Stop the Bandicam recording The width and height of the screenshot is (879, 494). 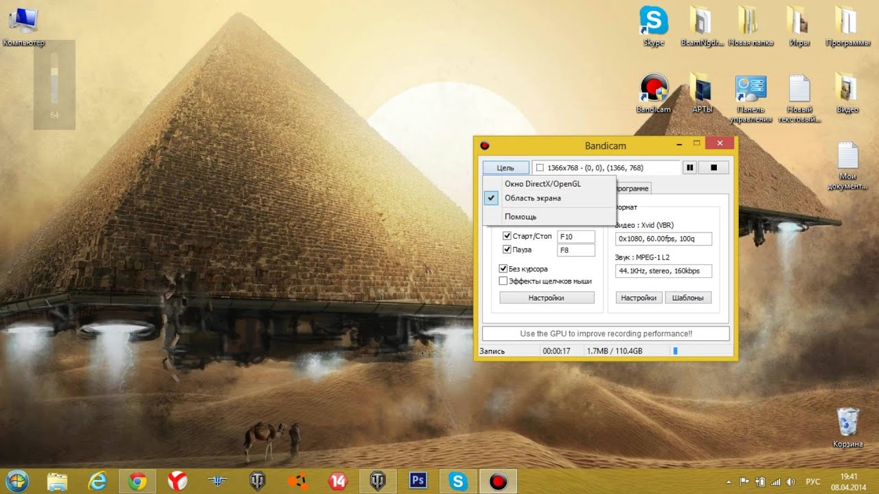tap(714, 167)
